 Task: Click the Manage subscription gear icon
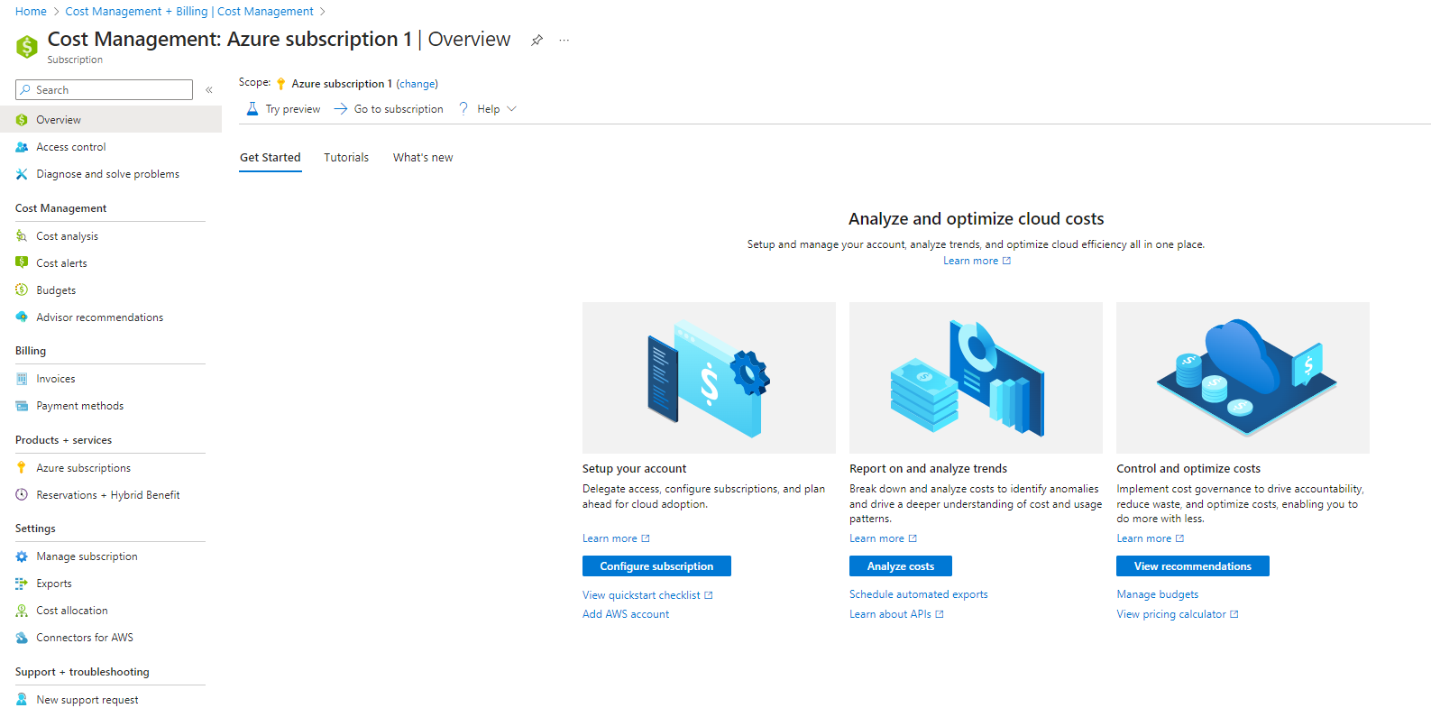coord(22,556)
